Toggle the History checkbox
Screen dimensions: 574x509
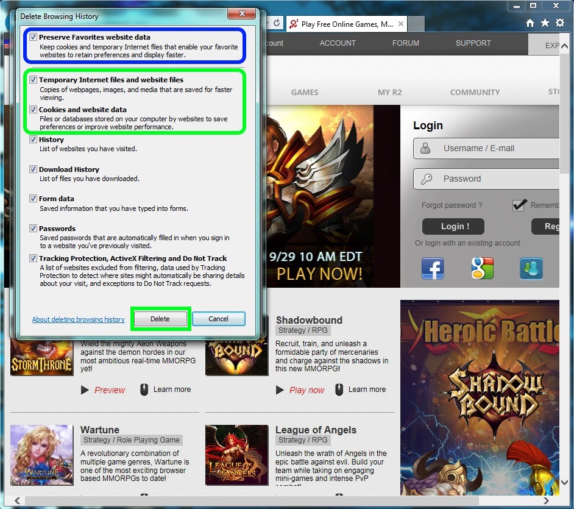point(34,140)
